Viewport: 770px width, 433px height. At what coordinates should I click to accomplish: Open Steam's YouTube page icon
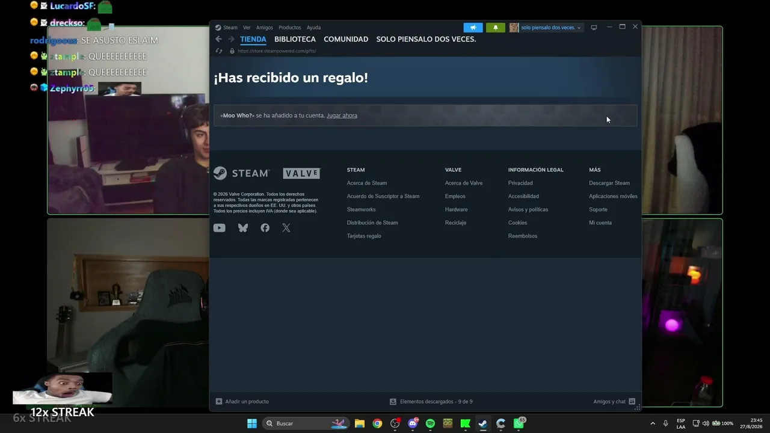pyautogui.click(x=220, y=228)
